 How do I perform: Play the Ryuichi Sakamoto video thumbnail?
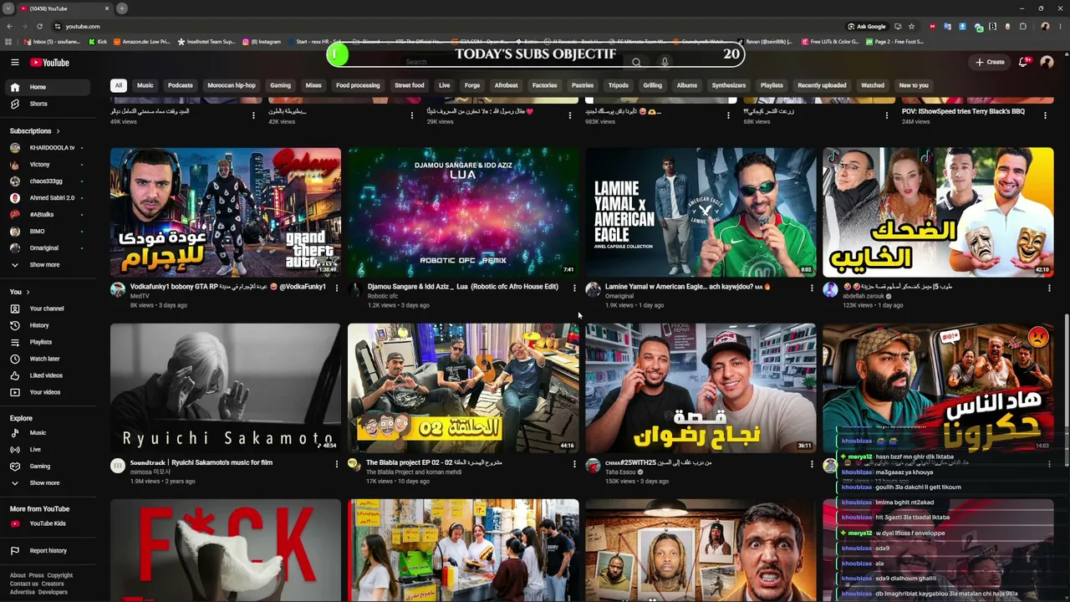pos(226,388)
